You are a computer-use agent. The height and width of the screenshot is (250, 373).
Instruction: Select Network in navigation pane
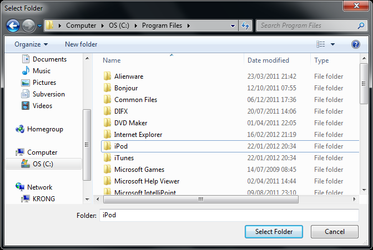click(x=34, y=187)
